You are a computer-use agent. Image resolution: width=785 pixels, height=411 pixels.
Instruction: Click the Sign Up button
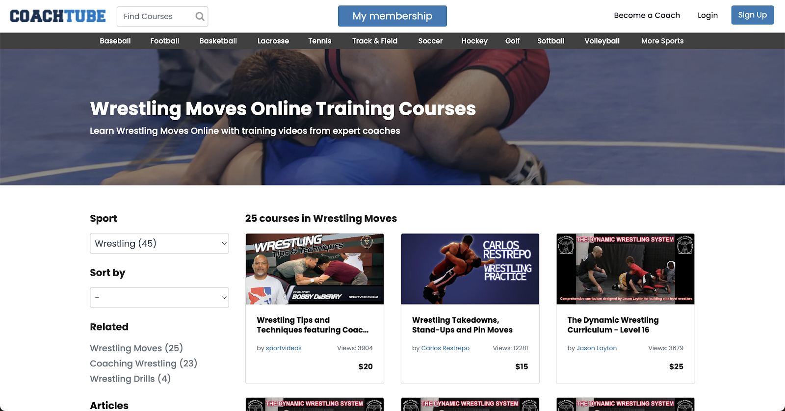753,15
